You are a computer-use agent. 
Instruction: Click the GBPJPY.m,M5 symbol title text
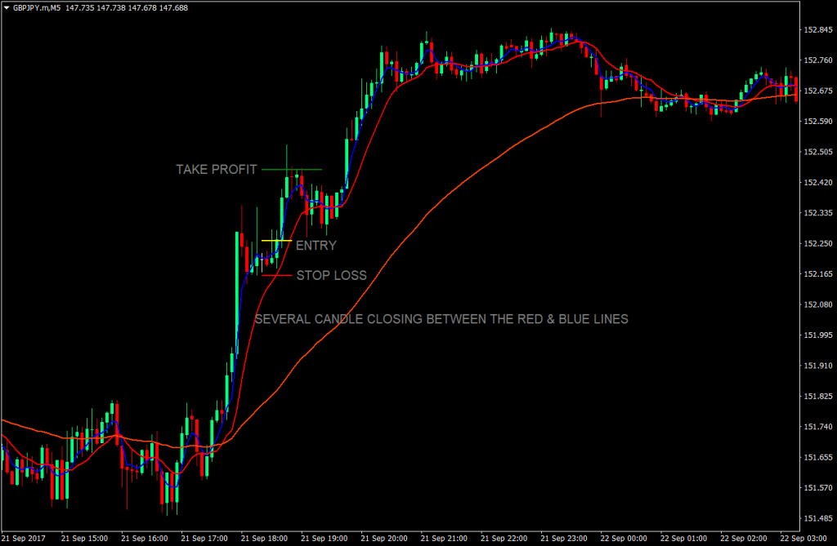37,8
